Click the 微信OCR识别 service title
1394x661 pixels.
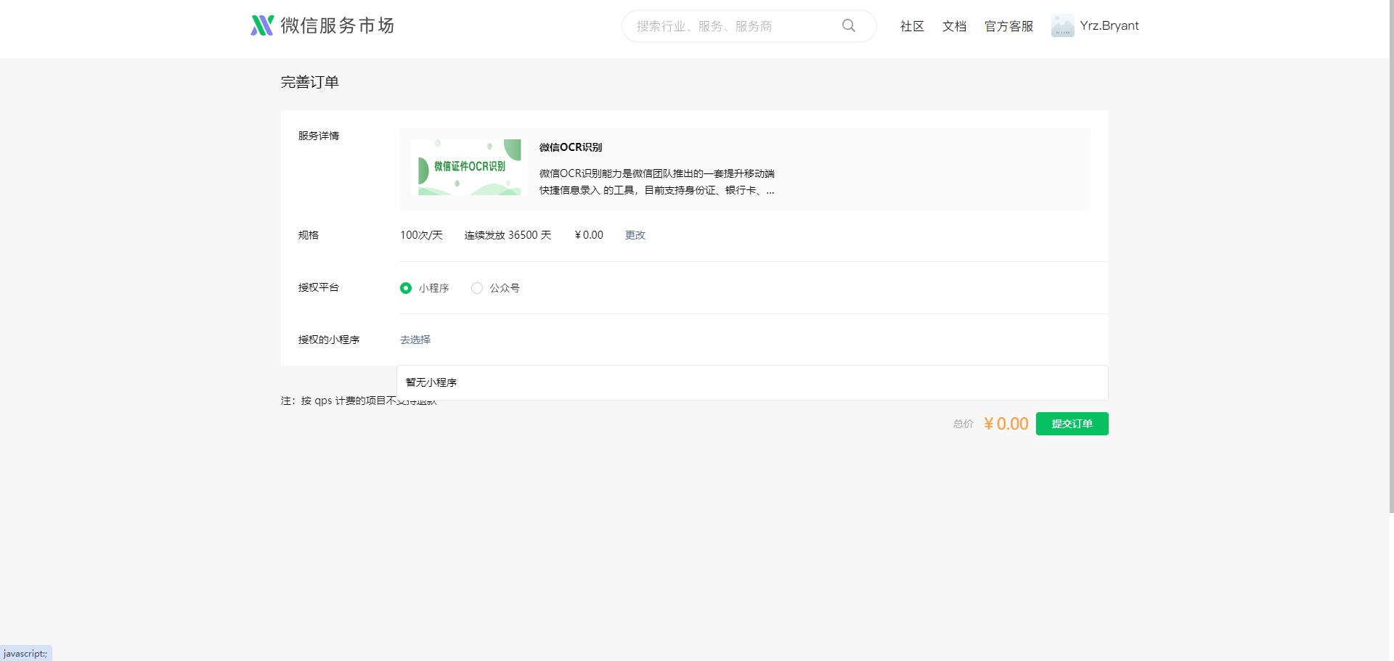pyautogui.click(x=571, y=147)
